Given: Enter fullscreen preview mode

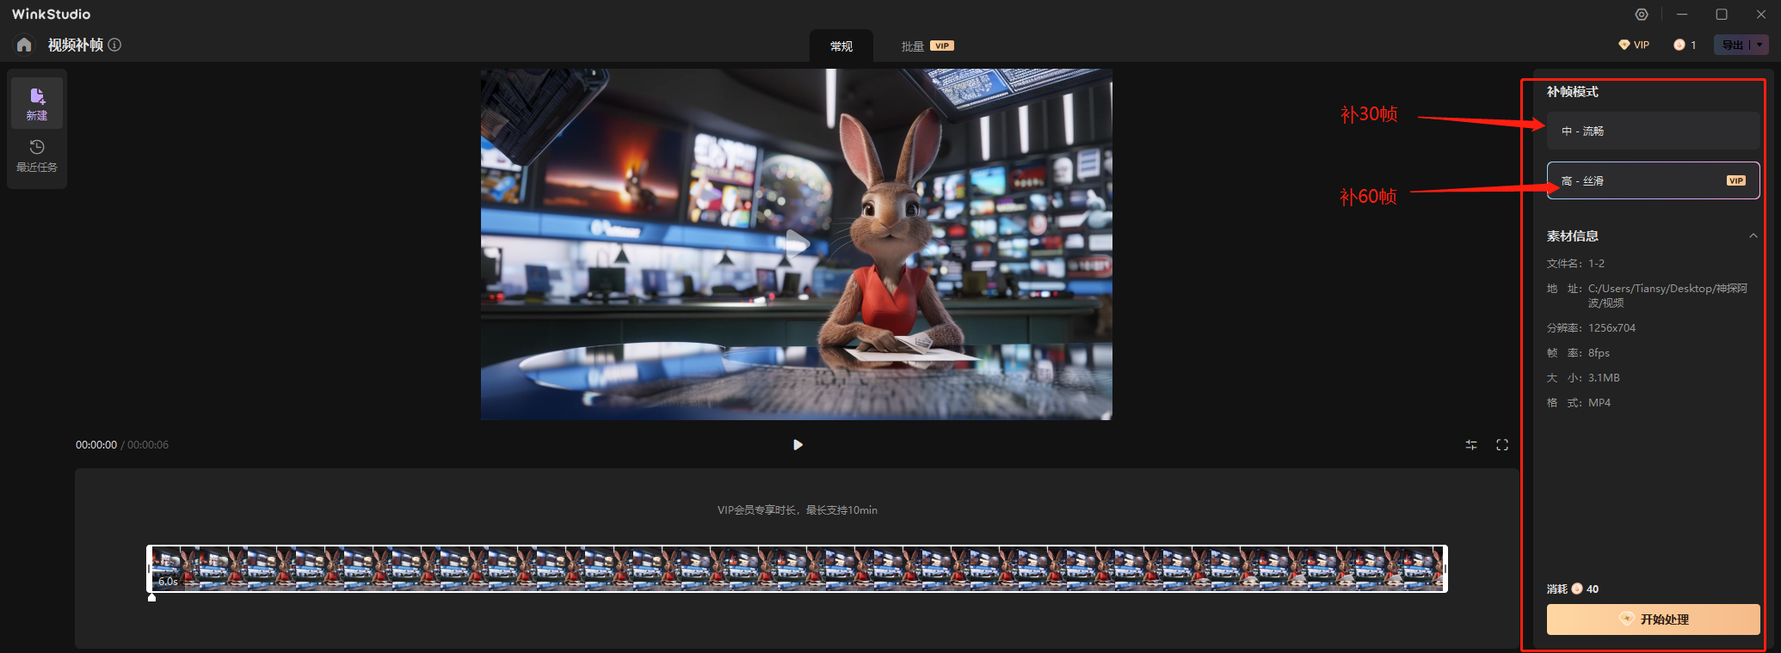Looking at the screenshot, I should pos(1502,445).
